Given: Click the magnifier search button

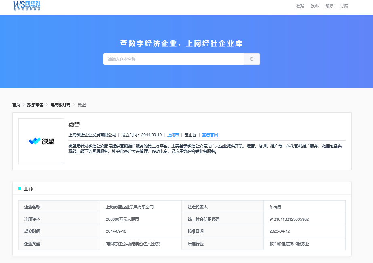Looking at the screenshot, I should (x=252, y=59).
